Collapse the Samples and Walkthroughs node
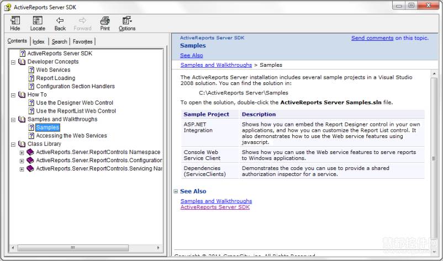This screenshot has height=261, width=443. [x=13, y=120]
